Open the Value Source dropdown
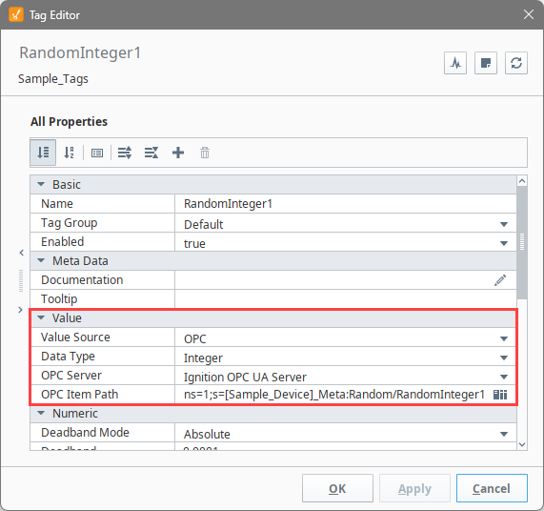This screenshot has height=511, width=544. pyautogui.click(x=504, y=338)
